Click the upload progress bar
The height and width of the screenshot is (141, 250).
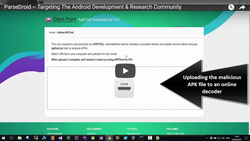124,88
